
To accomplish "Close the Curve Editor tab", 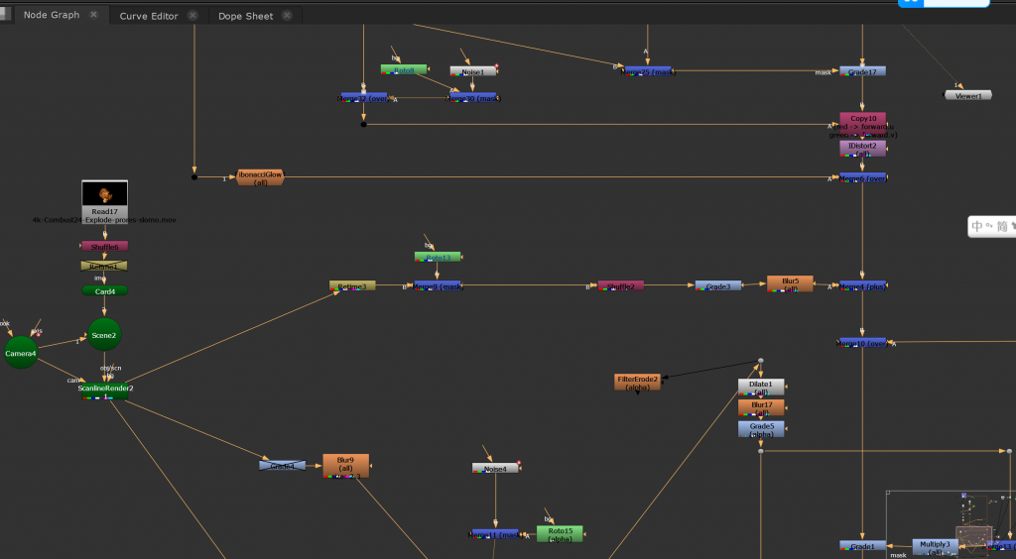I will (192, 15).
